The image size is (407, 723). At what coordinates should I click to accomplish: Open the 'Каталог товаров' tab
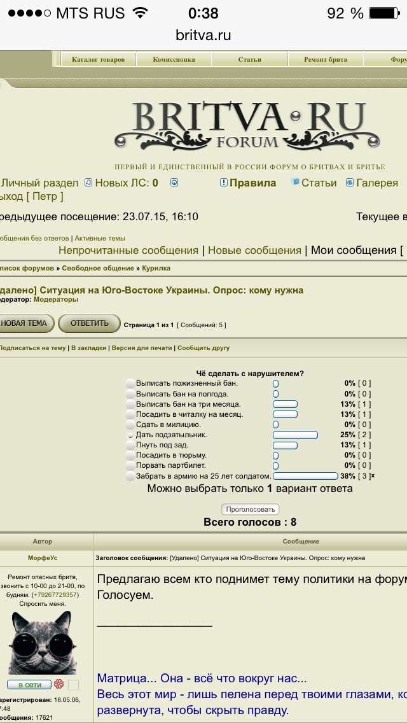coord(98,60)
